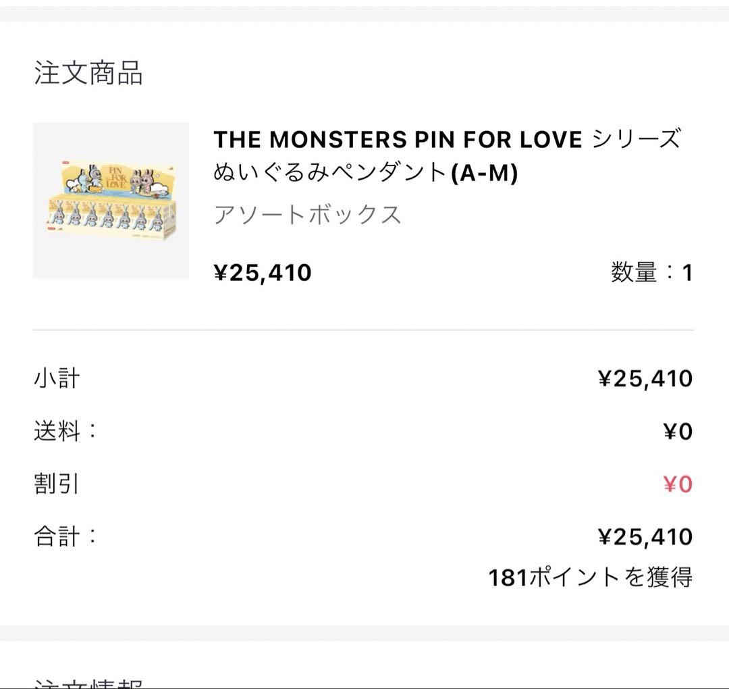This screenshot has height=689, width=729.
Task: Click the black ¥0 shipping amount
Action: (678, 432)
